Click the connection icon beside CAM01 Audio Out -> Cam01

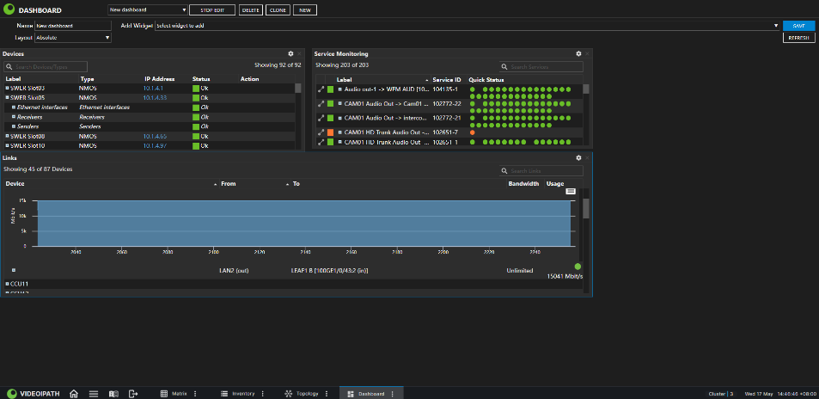(x=321, y=103)
